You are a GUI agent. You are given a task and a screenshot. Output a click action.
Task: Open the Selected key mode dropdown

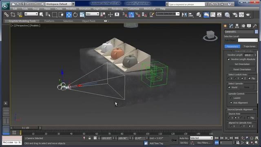[201, 138]
